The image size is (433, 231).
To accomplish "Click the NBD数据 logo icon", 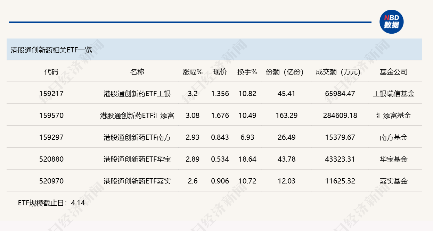I will pyautogui.click(x=391, y=22).
